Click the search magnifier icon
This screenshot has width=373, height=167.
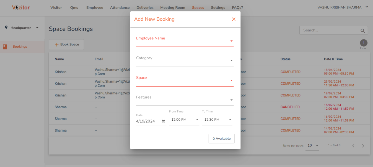(x=362, y=31)
